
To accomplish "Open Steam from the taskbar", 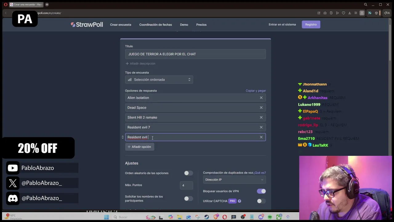I will (x=207, y=217).
